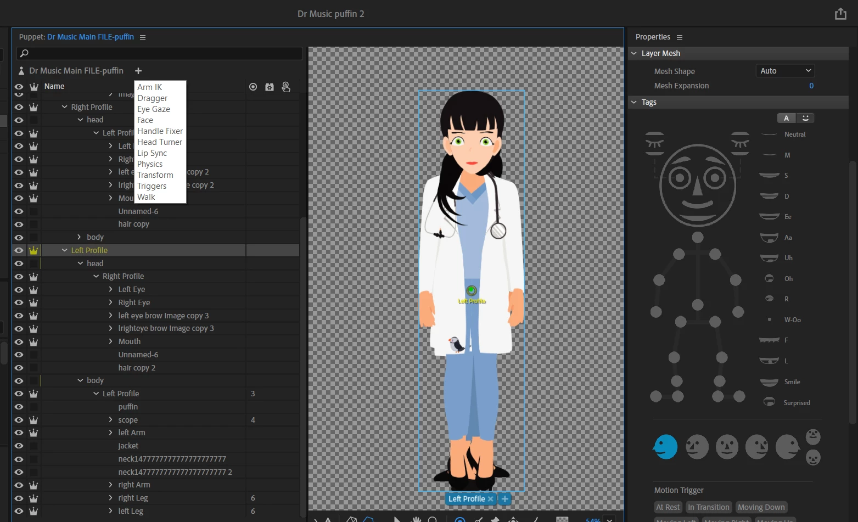The height and width of the screenshot is (522, 858).
Task: Toggle visibility of hair copy 2 layer
Action: [19, 368]
